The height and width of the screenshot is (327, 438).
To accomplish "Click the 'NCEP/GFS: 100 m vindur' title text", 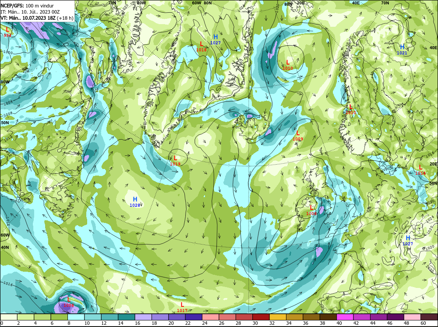I will (27, 6).
